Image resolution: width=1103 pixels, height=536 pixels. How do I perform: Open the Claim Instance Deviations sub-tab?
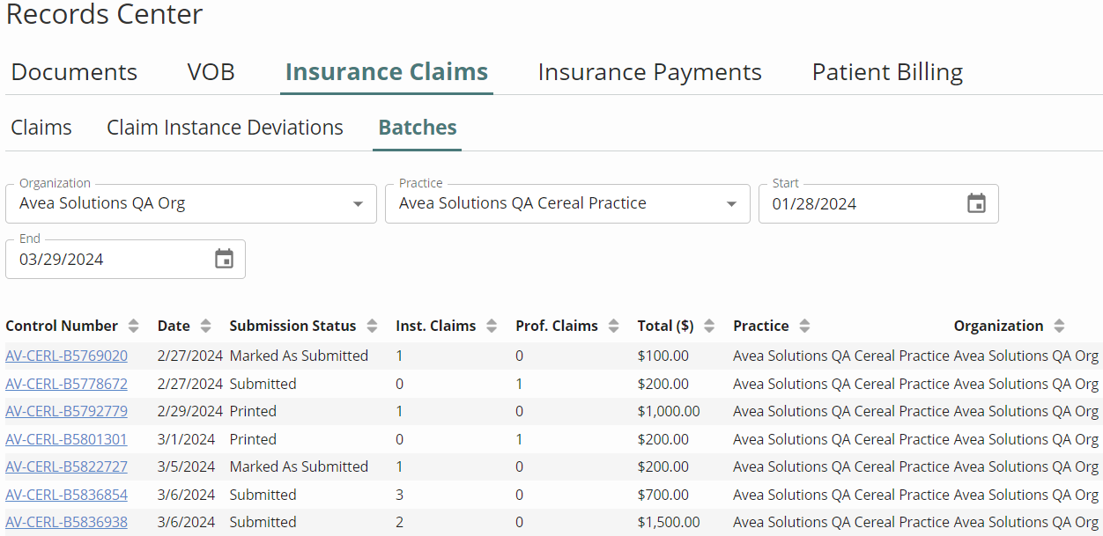[225, 128]
